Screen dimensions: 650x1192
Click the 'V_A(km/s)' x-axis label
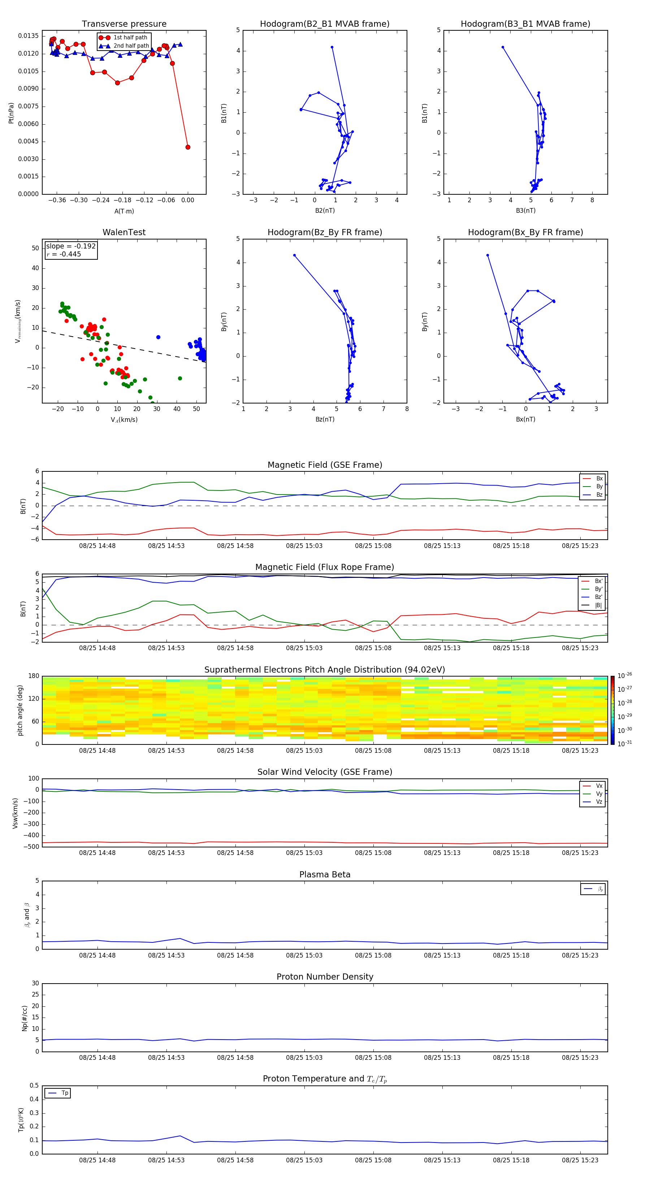124,420
